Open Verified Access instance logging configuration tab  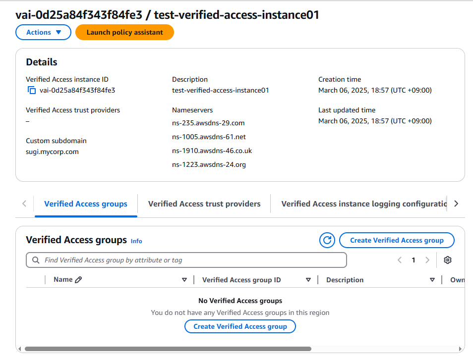click(x=364, y=204)
